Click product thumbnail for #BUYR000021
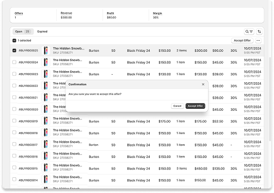The height and width of the screenshot is (193, 274). coord(46,98)
